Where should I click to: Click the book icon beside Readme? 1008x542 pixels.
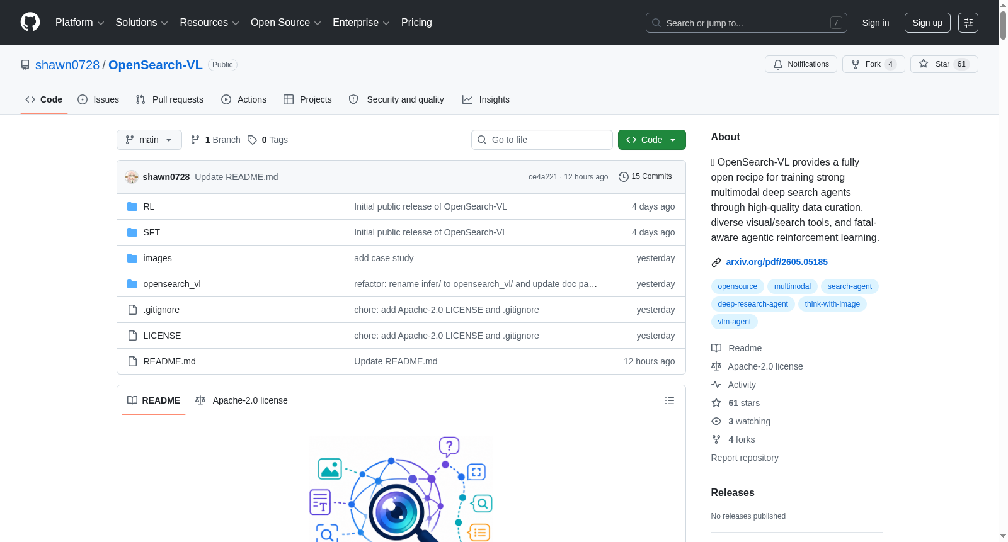(716, 348)
